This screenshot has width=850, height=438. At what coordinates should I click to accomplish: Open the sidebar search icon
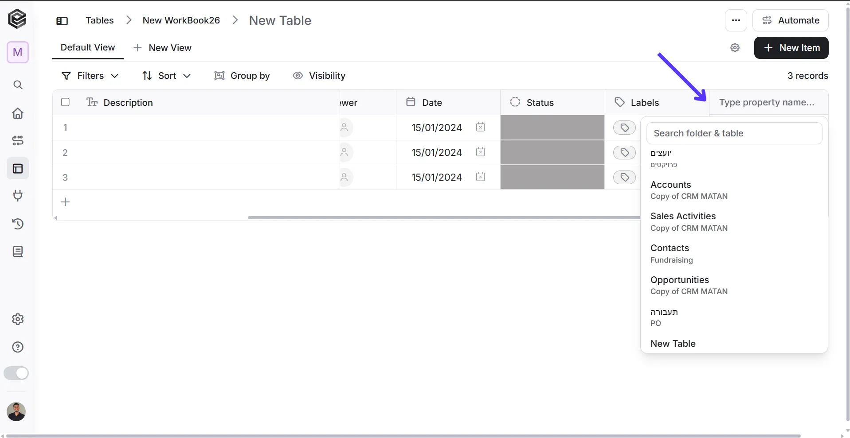click(x=18, y=85)
